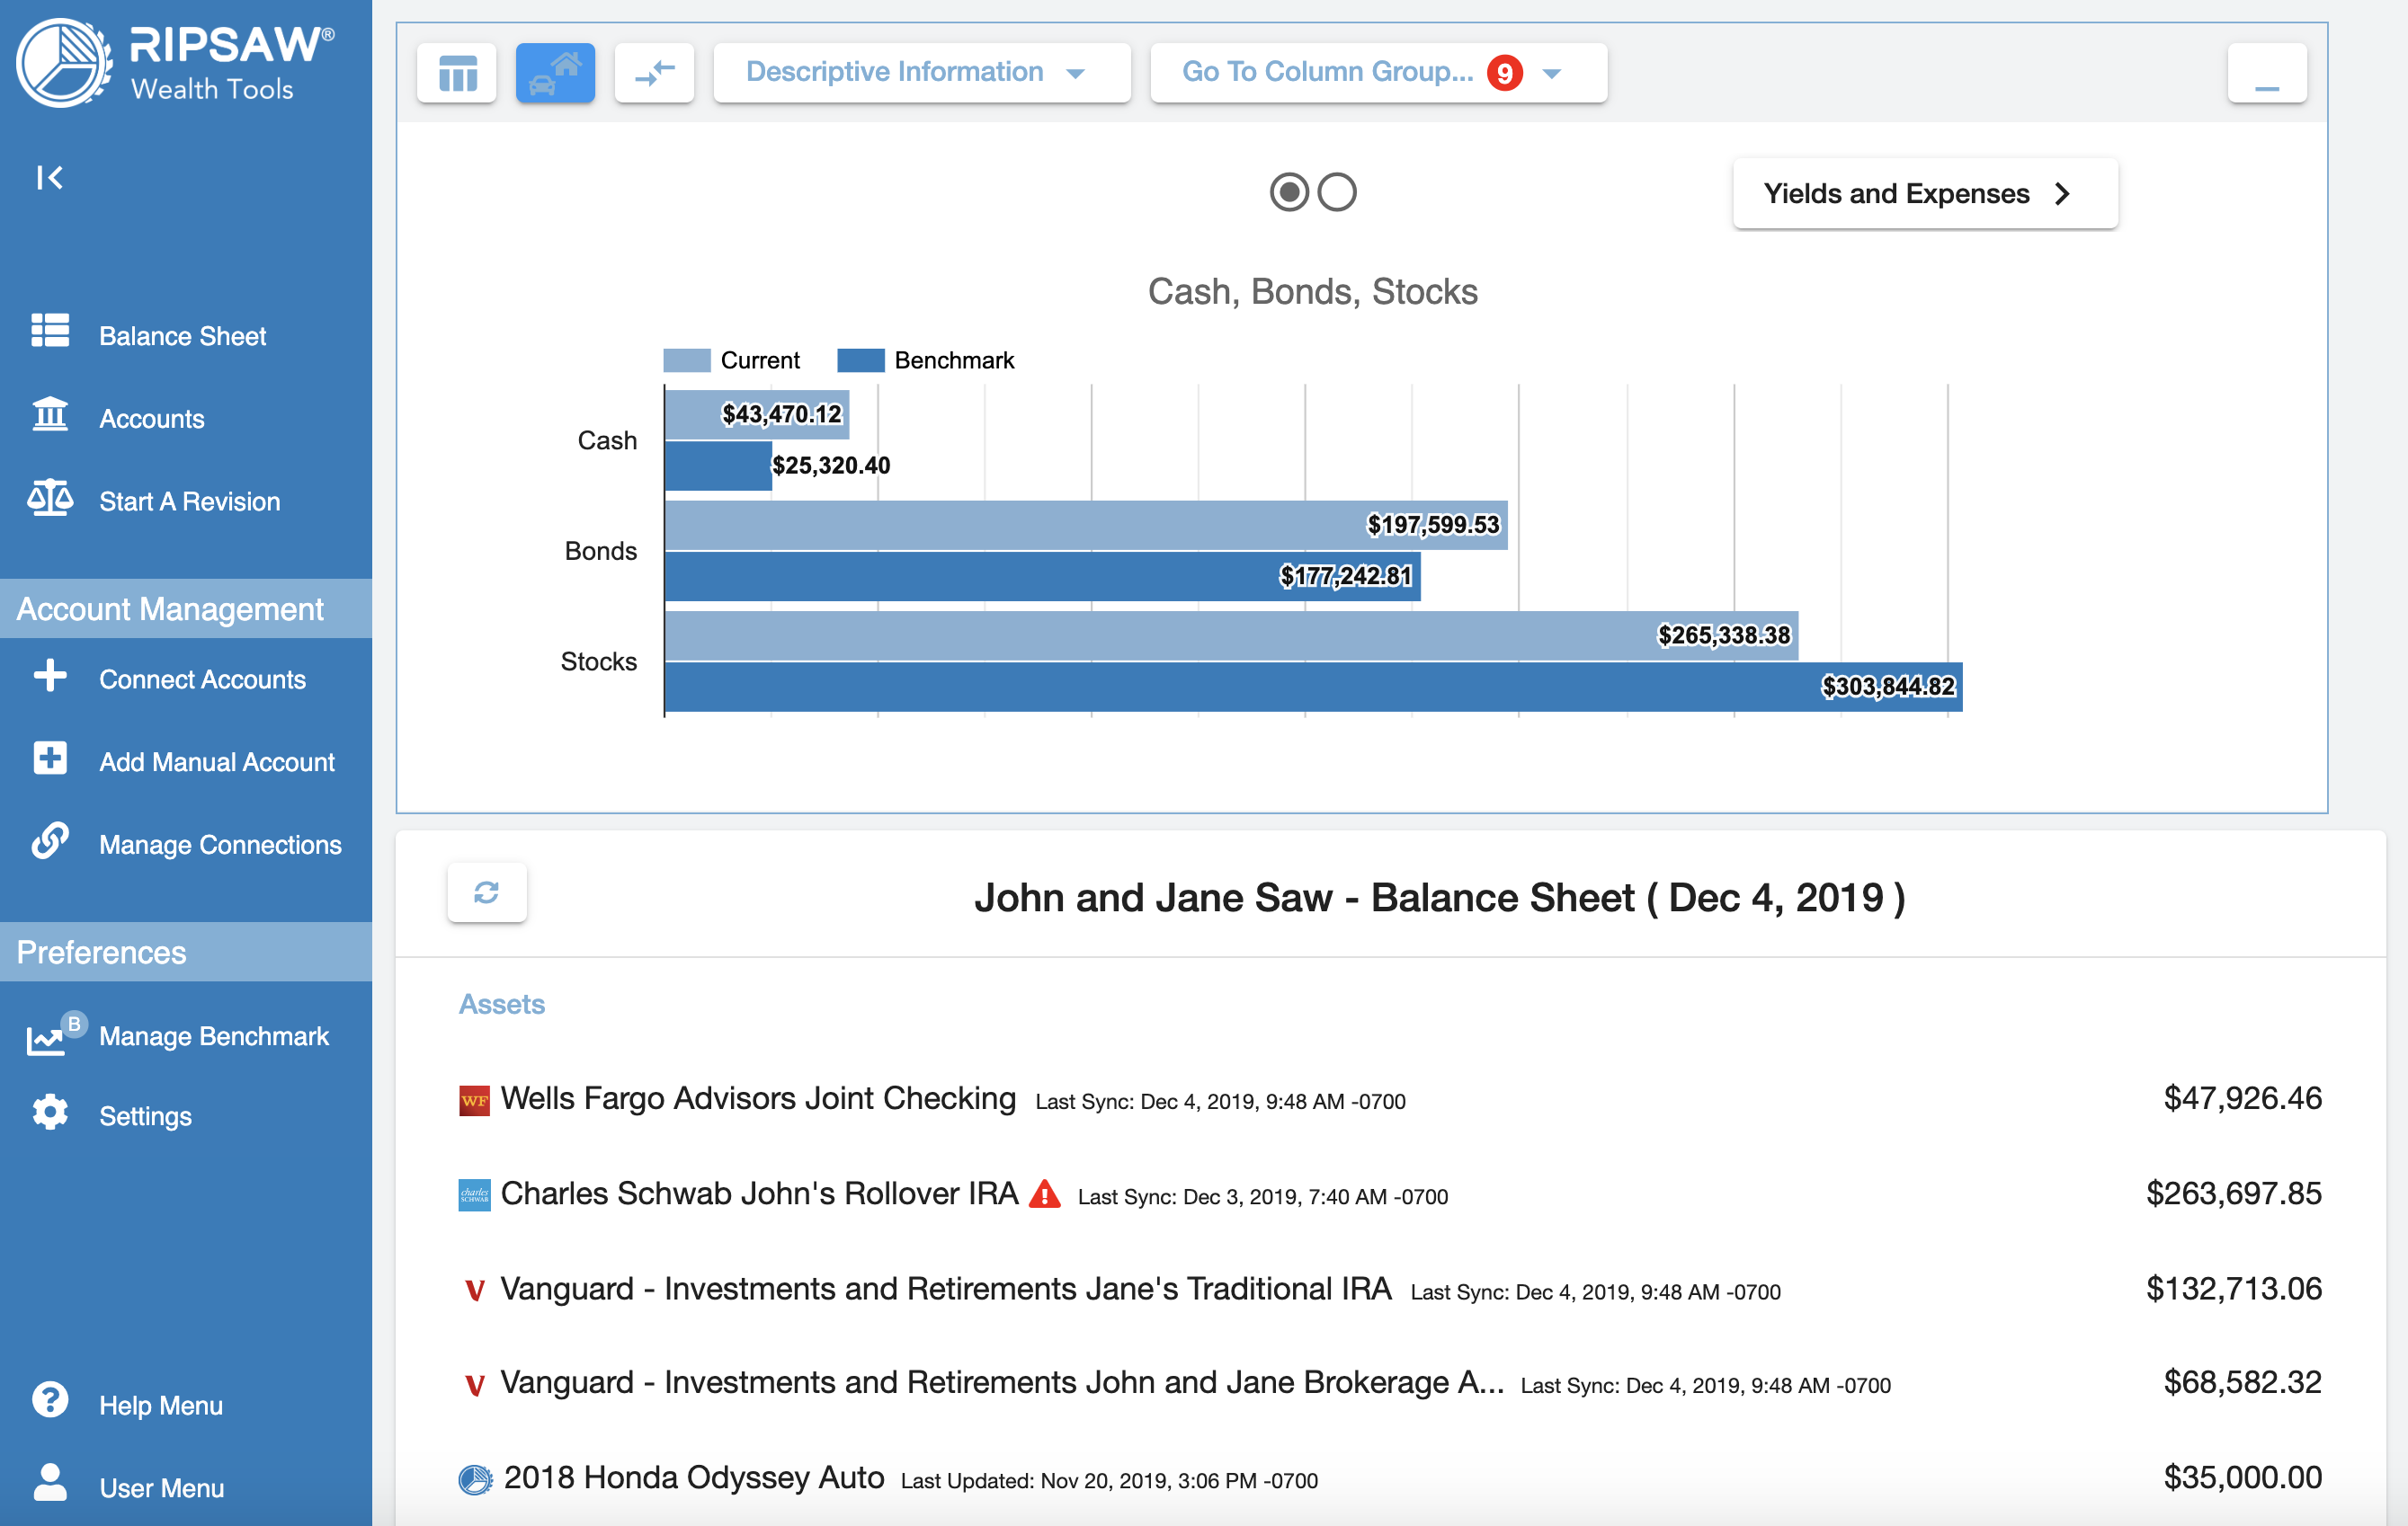Viewport: 2408px width, 1526px height.
Task: Toggle the car and home assets view
Action: click(x=555, y=72)
